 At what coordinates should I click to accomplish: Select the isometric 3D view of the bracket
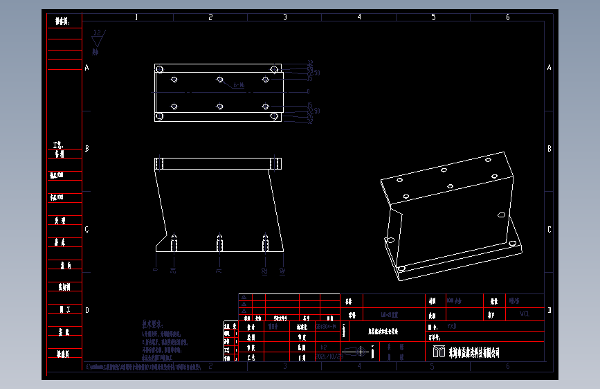(451, 217)
